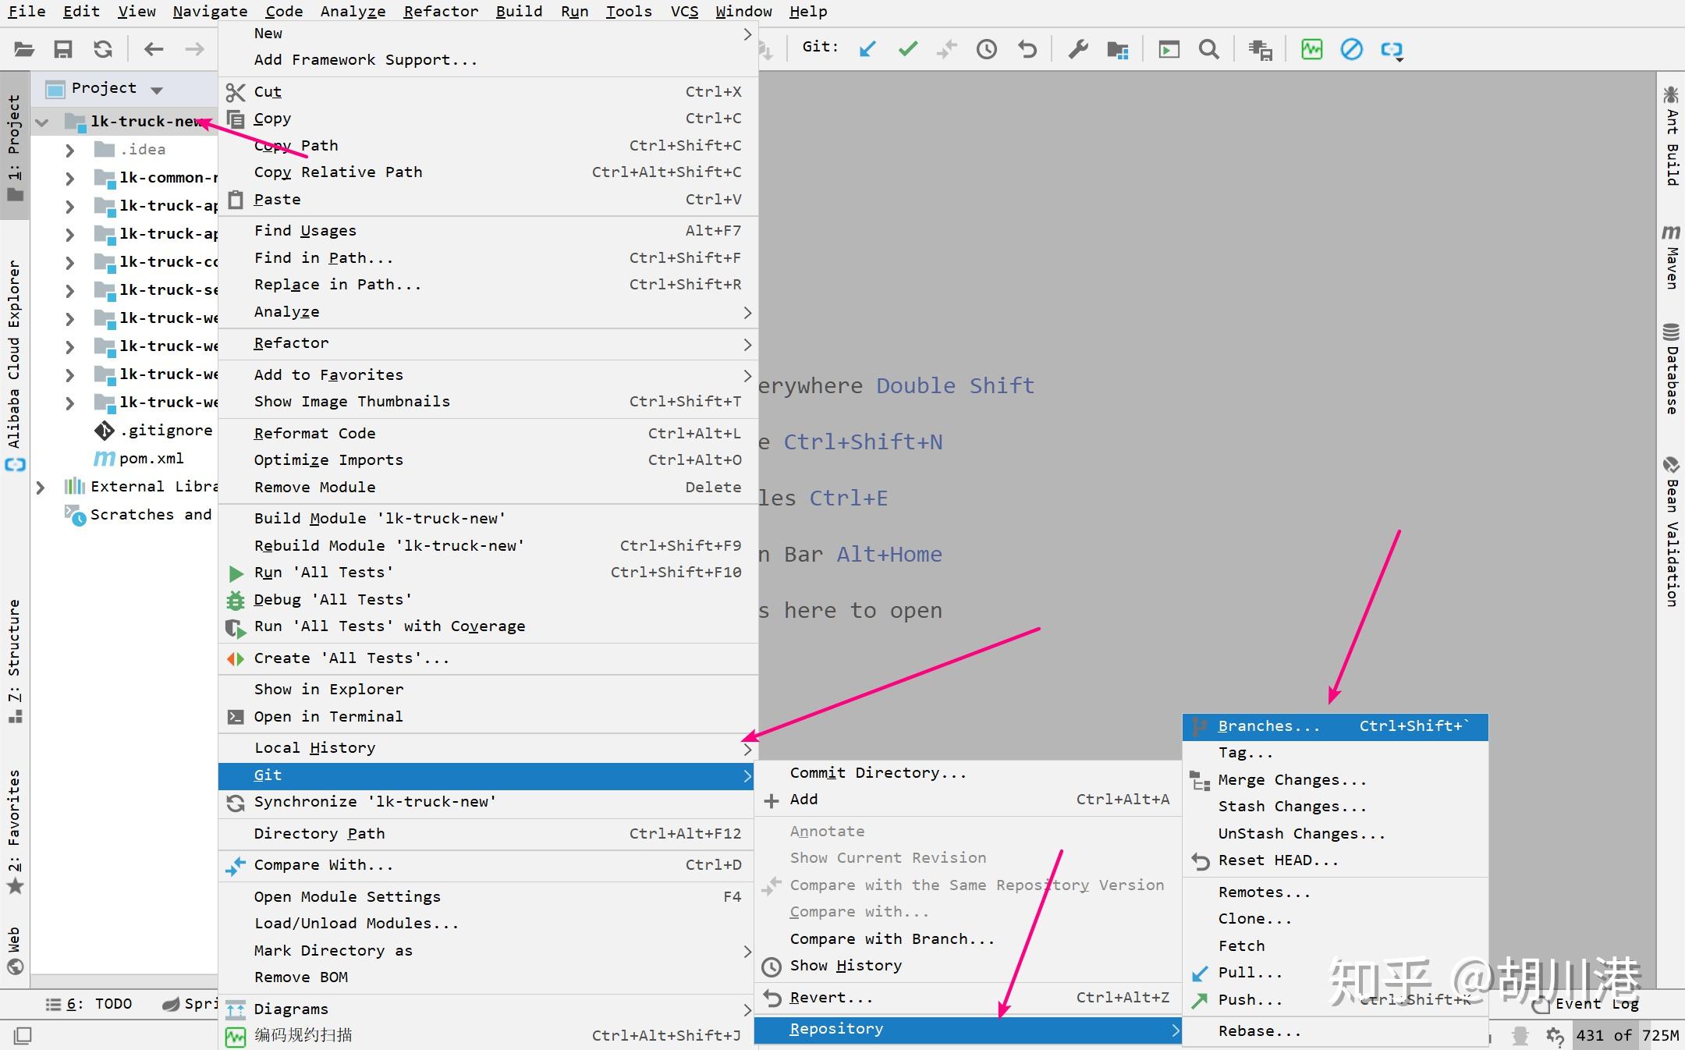Click the memory usage indicator 431 of 725M

[x=1626, y=1035]
